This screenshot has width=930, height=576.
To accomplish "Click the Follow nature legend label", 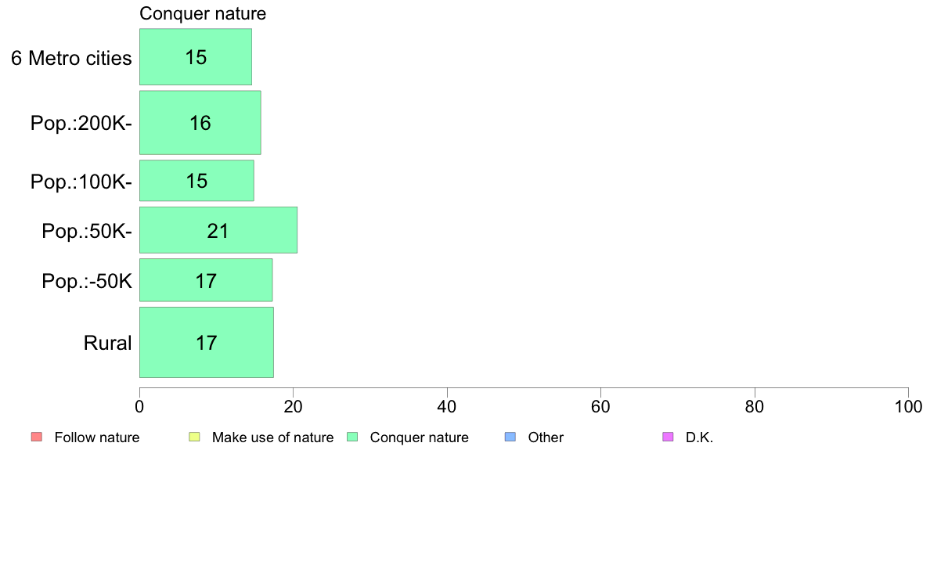I will coord(96,437).
